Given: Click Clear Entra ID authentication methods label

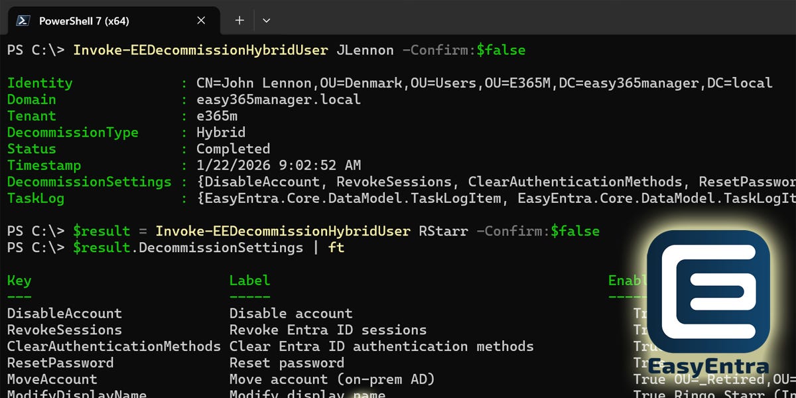Looking at the screenshot, I should 381,346.
